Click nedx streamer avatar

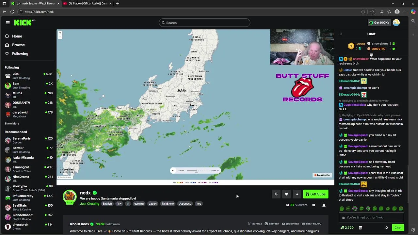pos(70,196)
